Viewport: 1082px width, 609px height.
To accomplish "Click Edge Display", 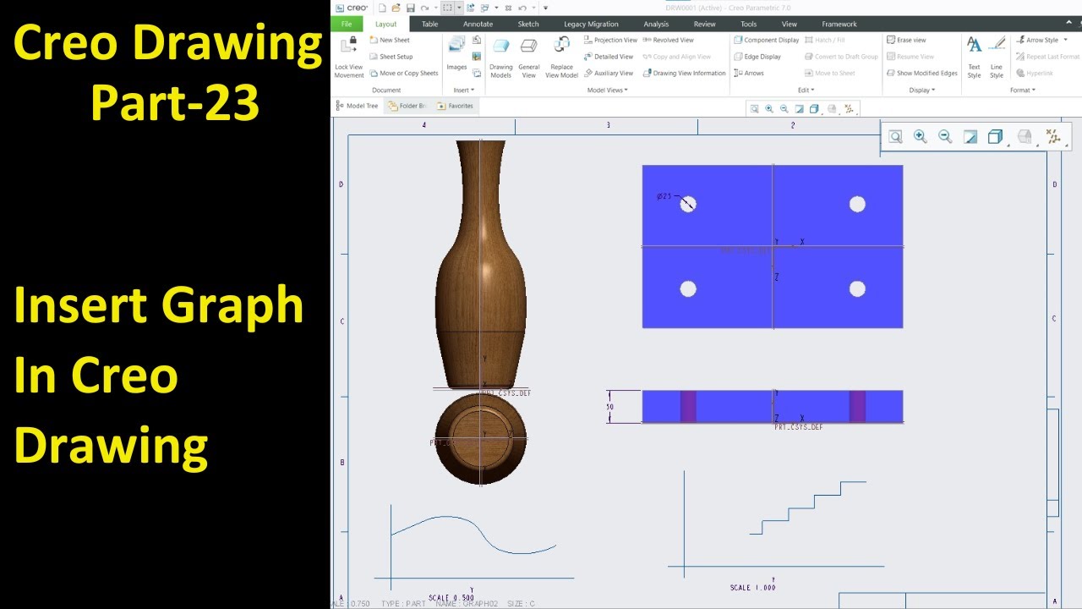I will point(757,57).
